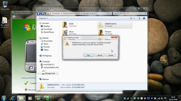Open the Recycle Bin desktop icon
This screenshot has width=181, height=101.
(5, 6)
